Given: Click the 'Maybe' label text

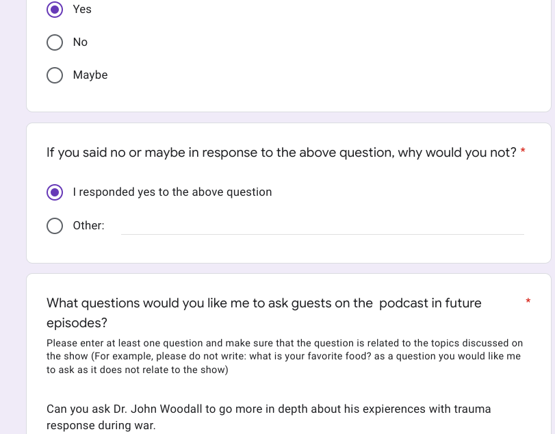Looking at the screenshot, I should pyautogui.click(x=90, y=75).
